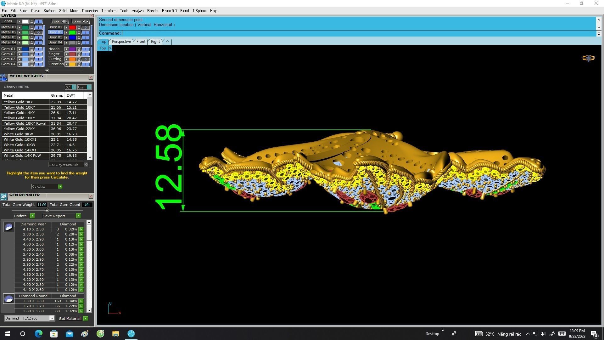Open the Matrix app in taskbar
Image resolution: width=604 pixels, height=340 pixels.
(131, 334)
